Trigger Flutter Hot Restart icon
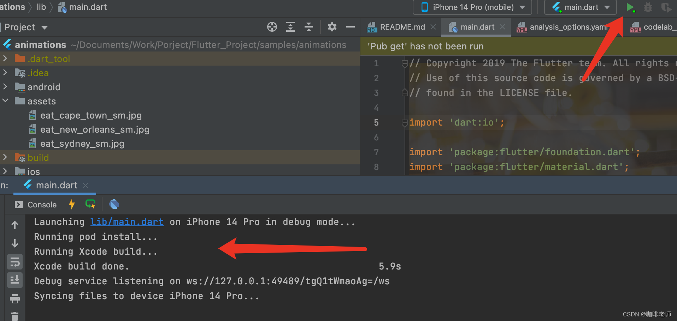The height and width of the screenshot is (321, 677). (x=90, y=204)
